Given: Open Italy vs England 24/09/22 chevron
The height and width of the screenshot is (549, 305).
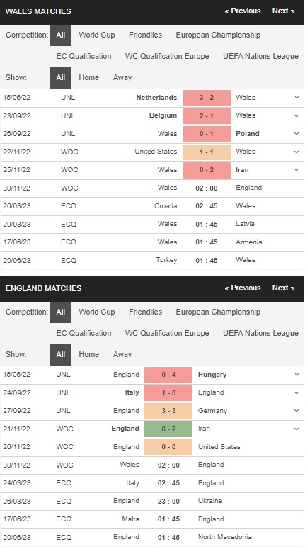Looking at the screenshot, I should tap(297, 393).
